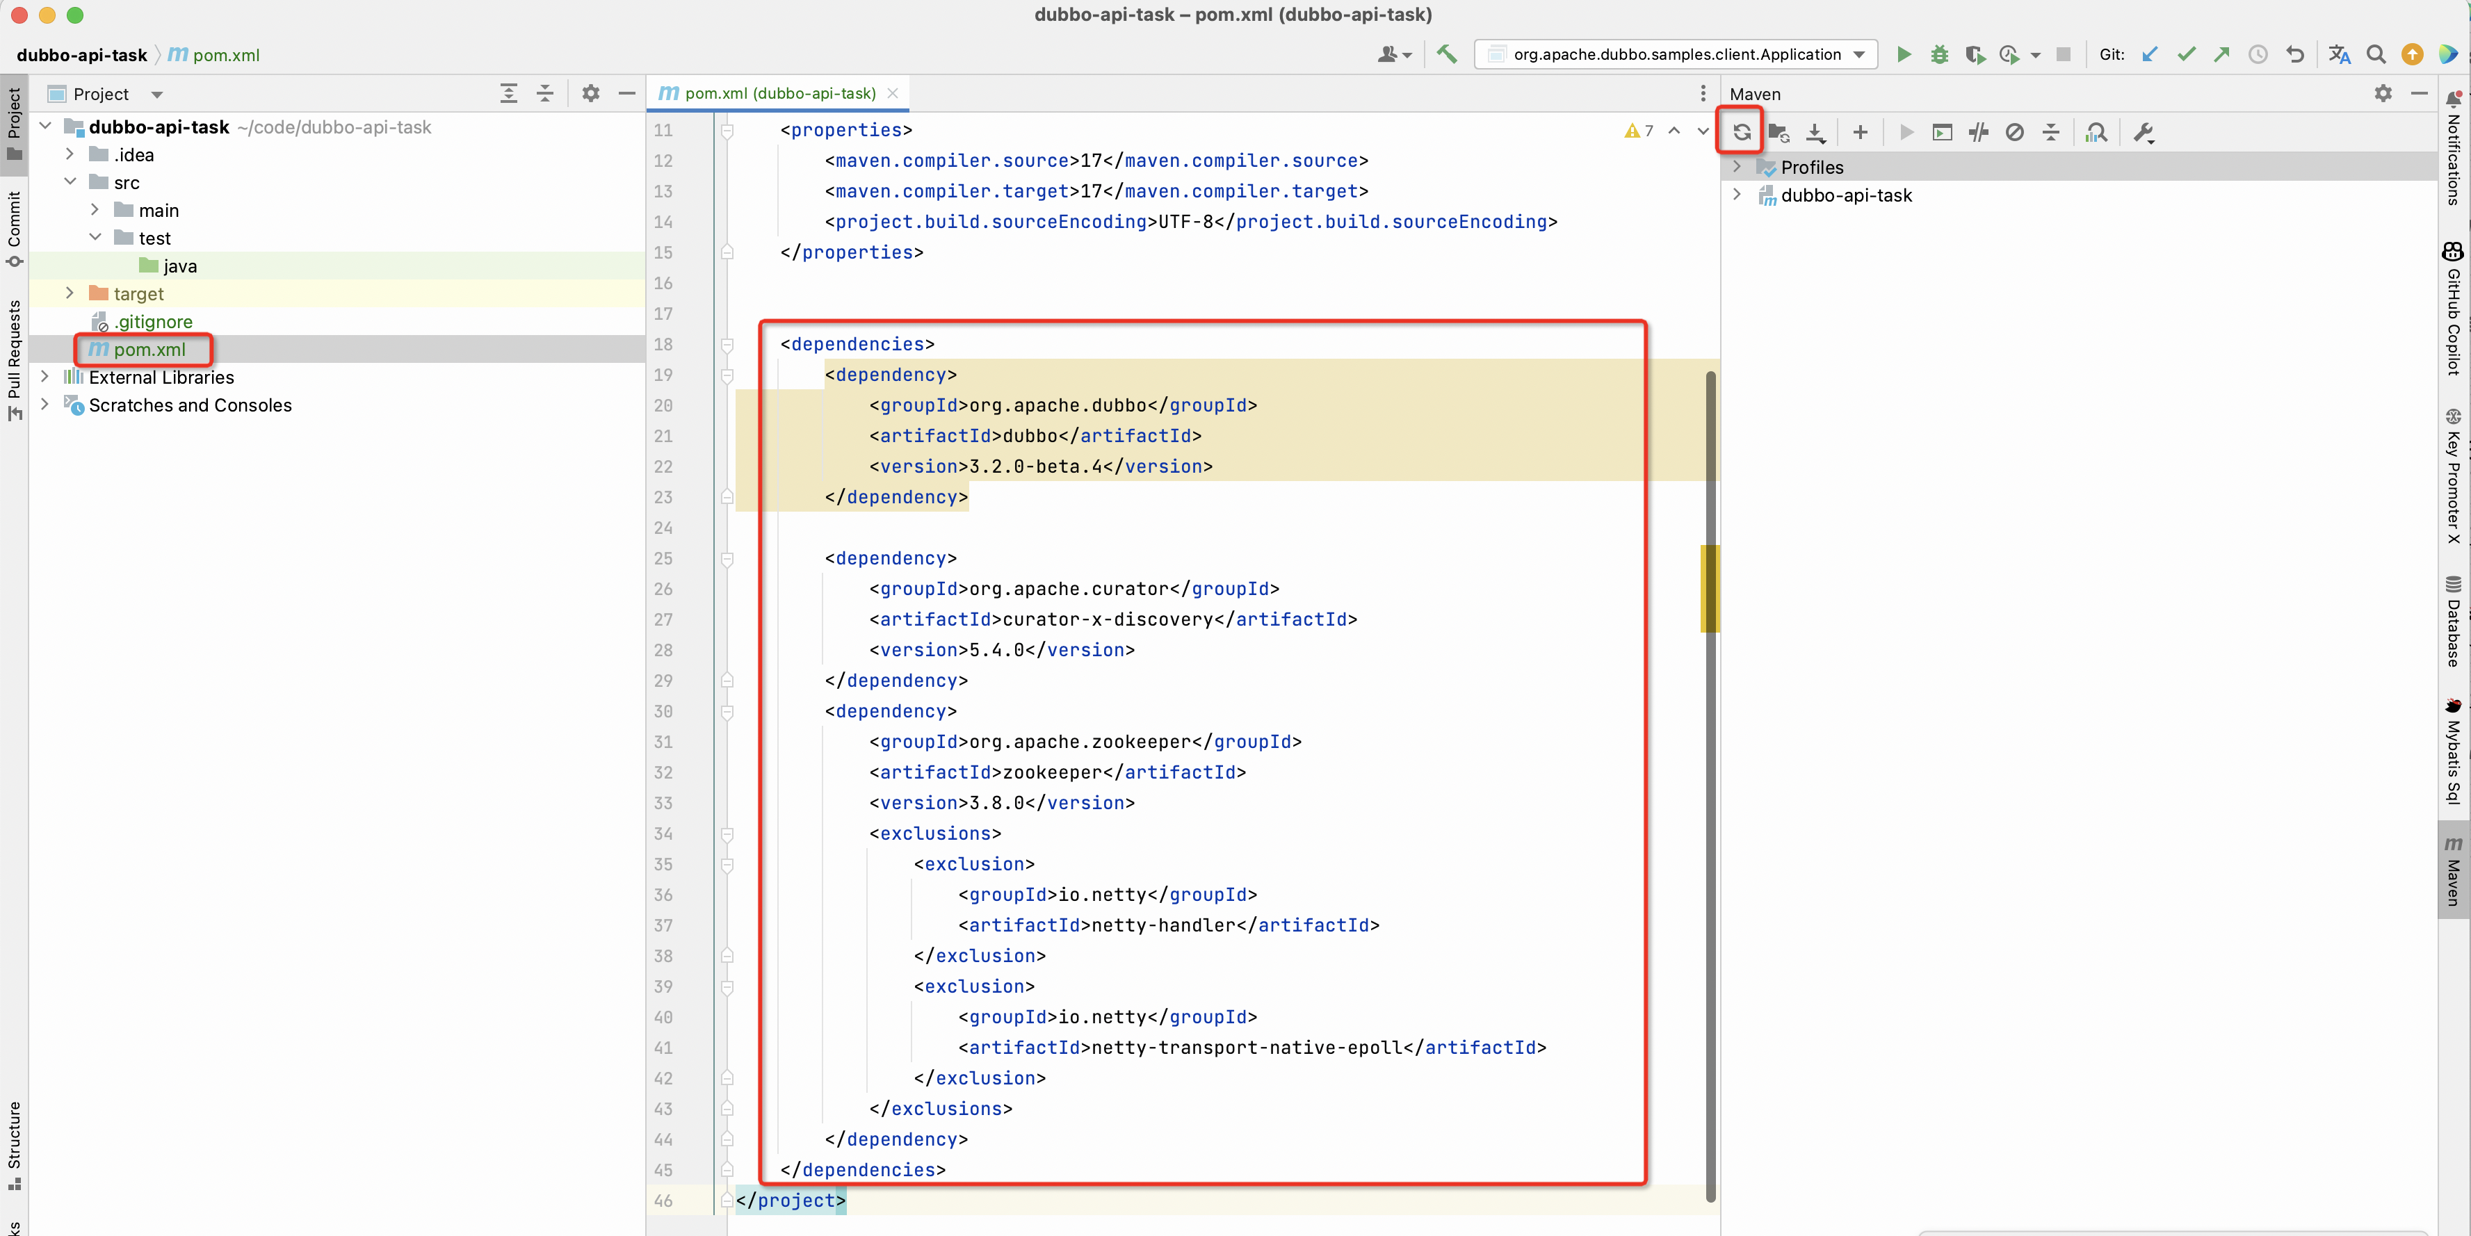
Task: Open Maven settings wrench
Action: point(2143,132)
